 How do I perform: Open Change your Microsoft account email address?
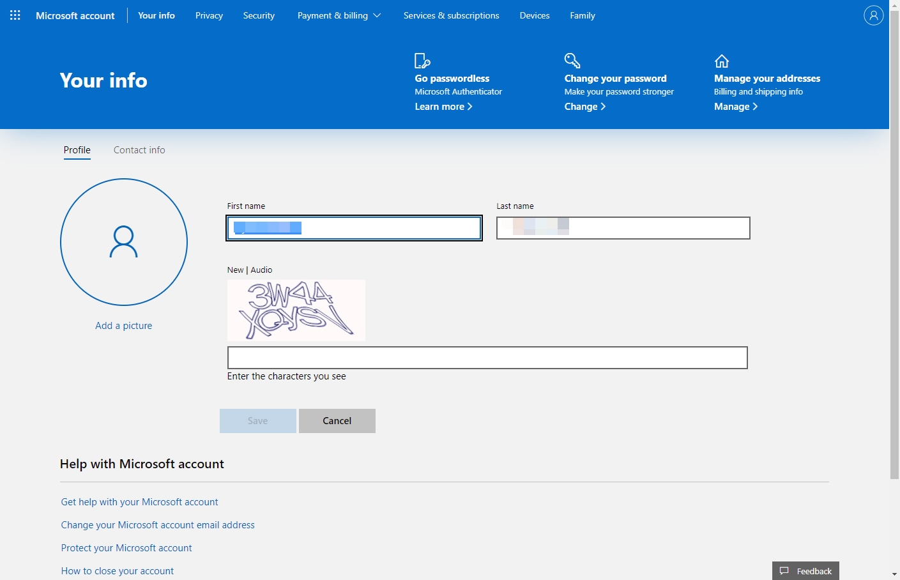(x=158, y=525)
